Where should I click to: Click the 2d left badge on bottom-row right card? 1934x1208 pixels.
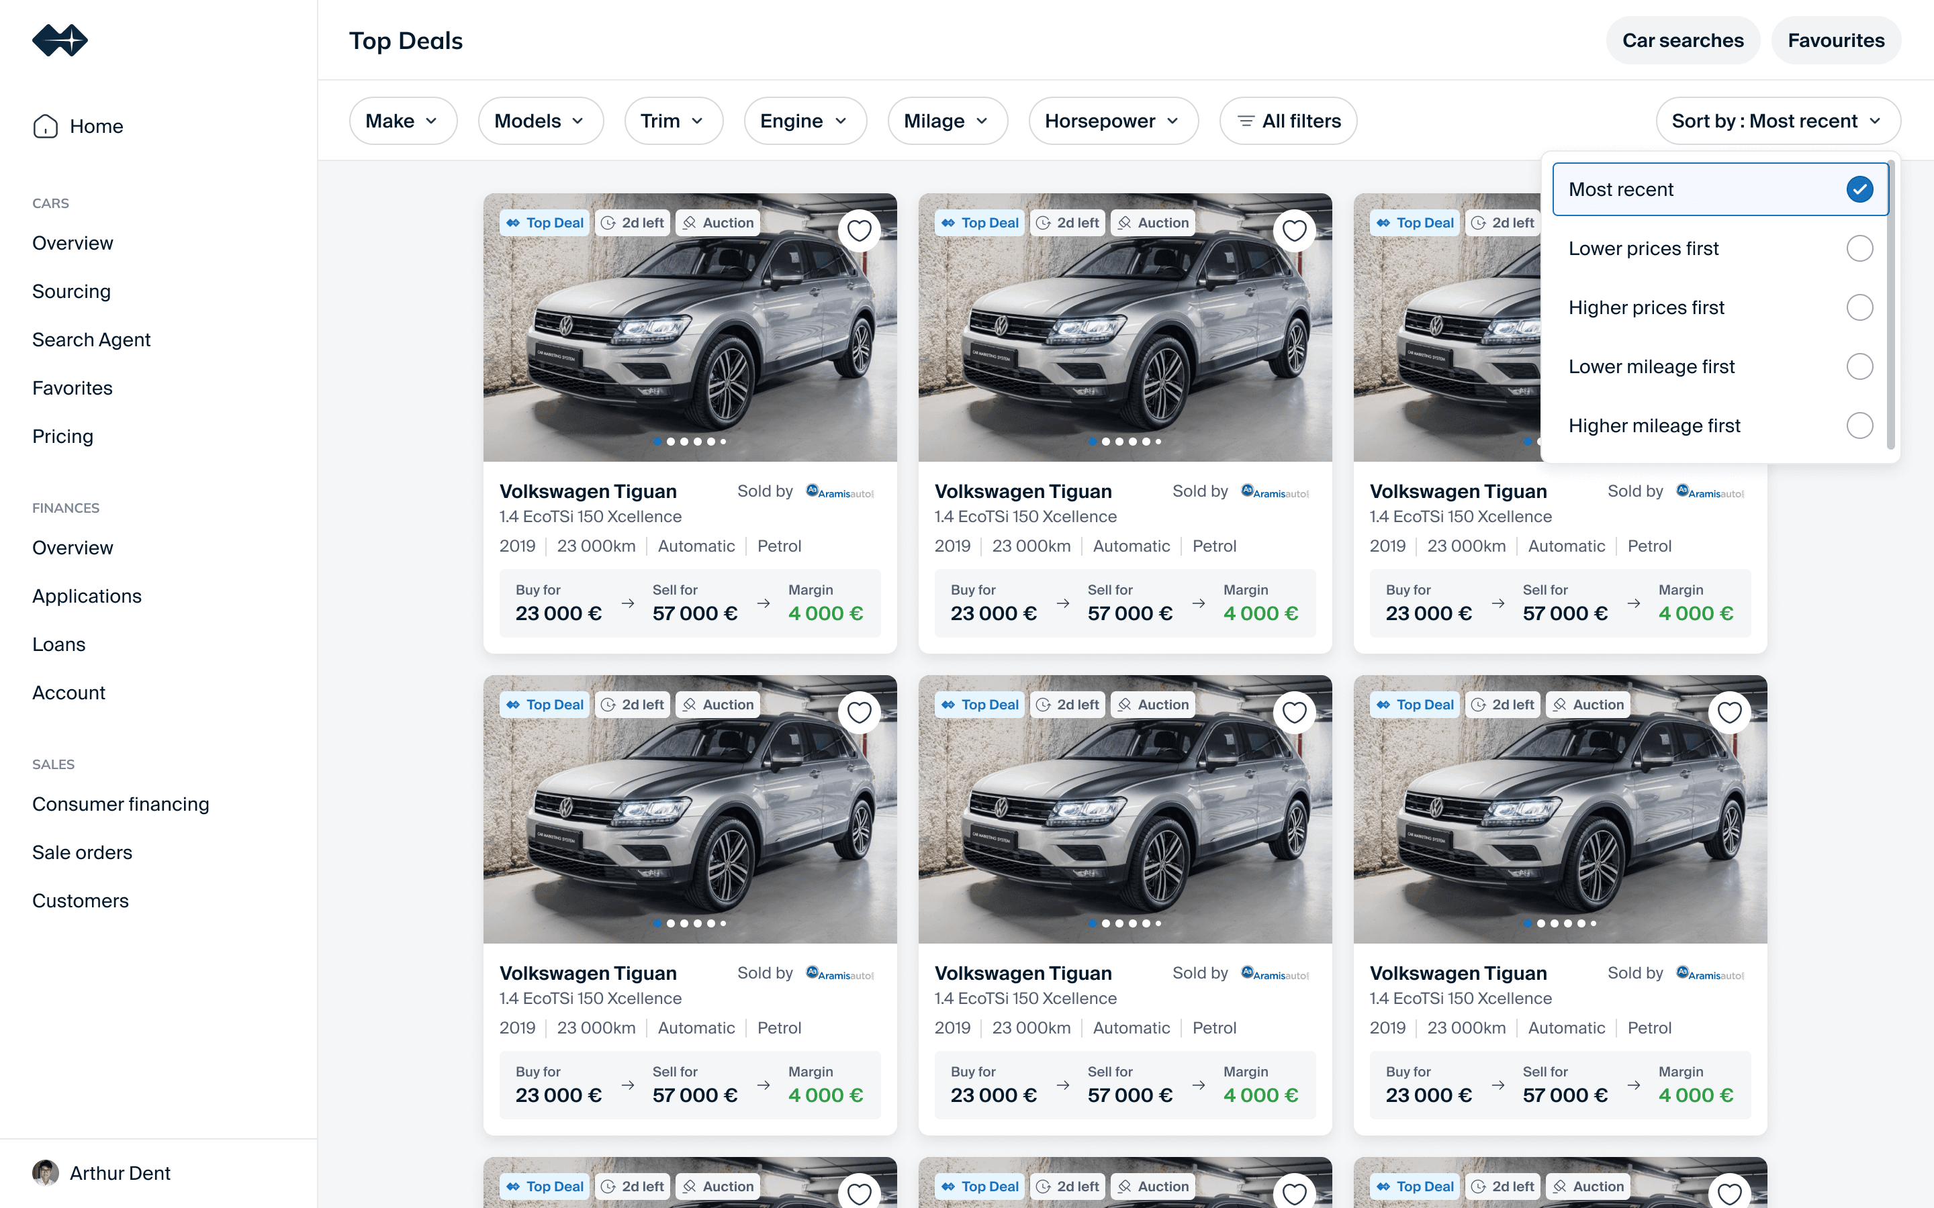pos(1504,1187)
